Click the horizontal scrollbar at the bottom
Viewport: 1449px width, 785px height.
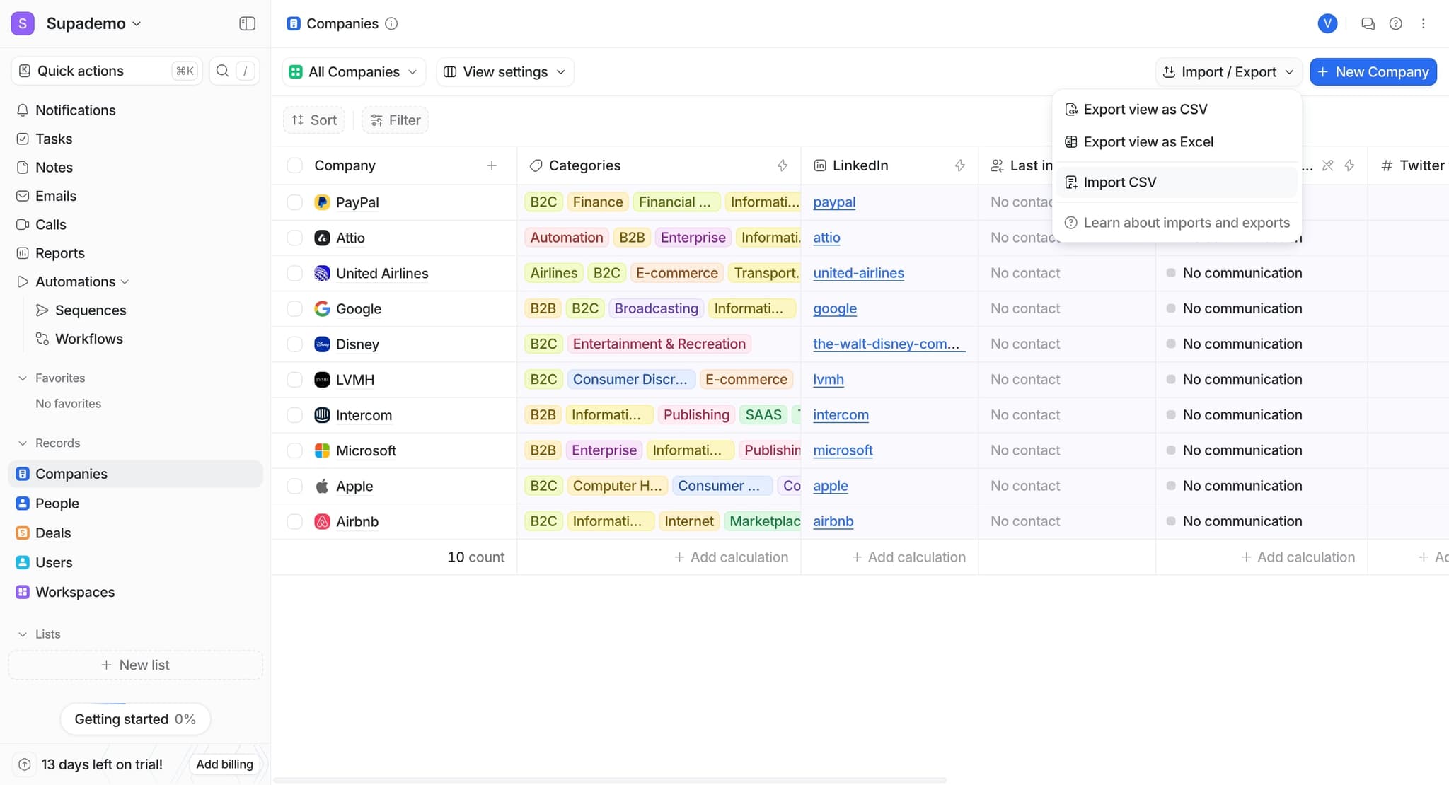pos(608,781)
